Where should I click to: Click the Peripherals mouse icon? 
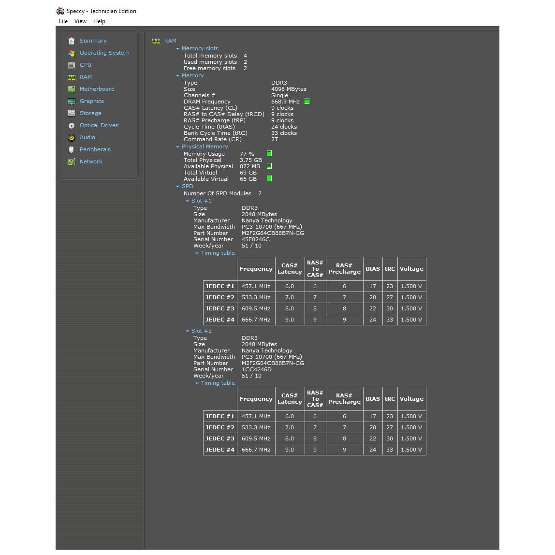[x=72, y=150]
